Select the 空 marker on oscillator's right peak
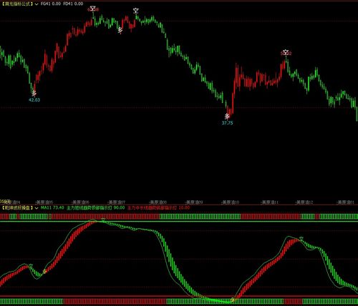The image size is (358, 306). 301,238
